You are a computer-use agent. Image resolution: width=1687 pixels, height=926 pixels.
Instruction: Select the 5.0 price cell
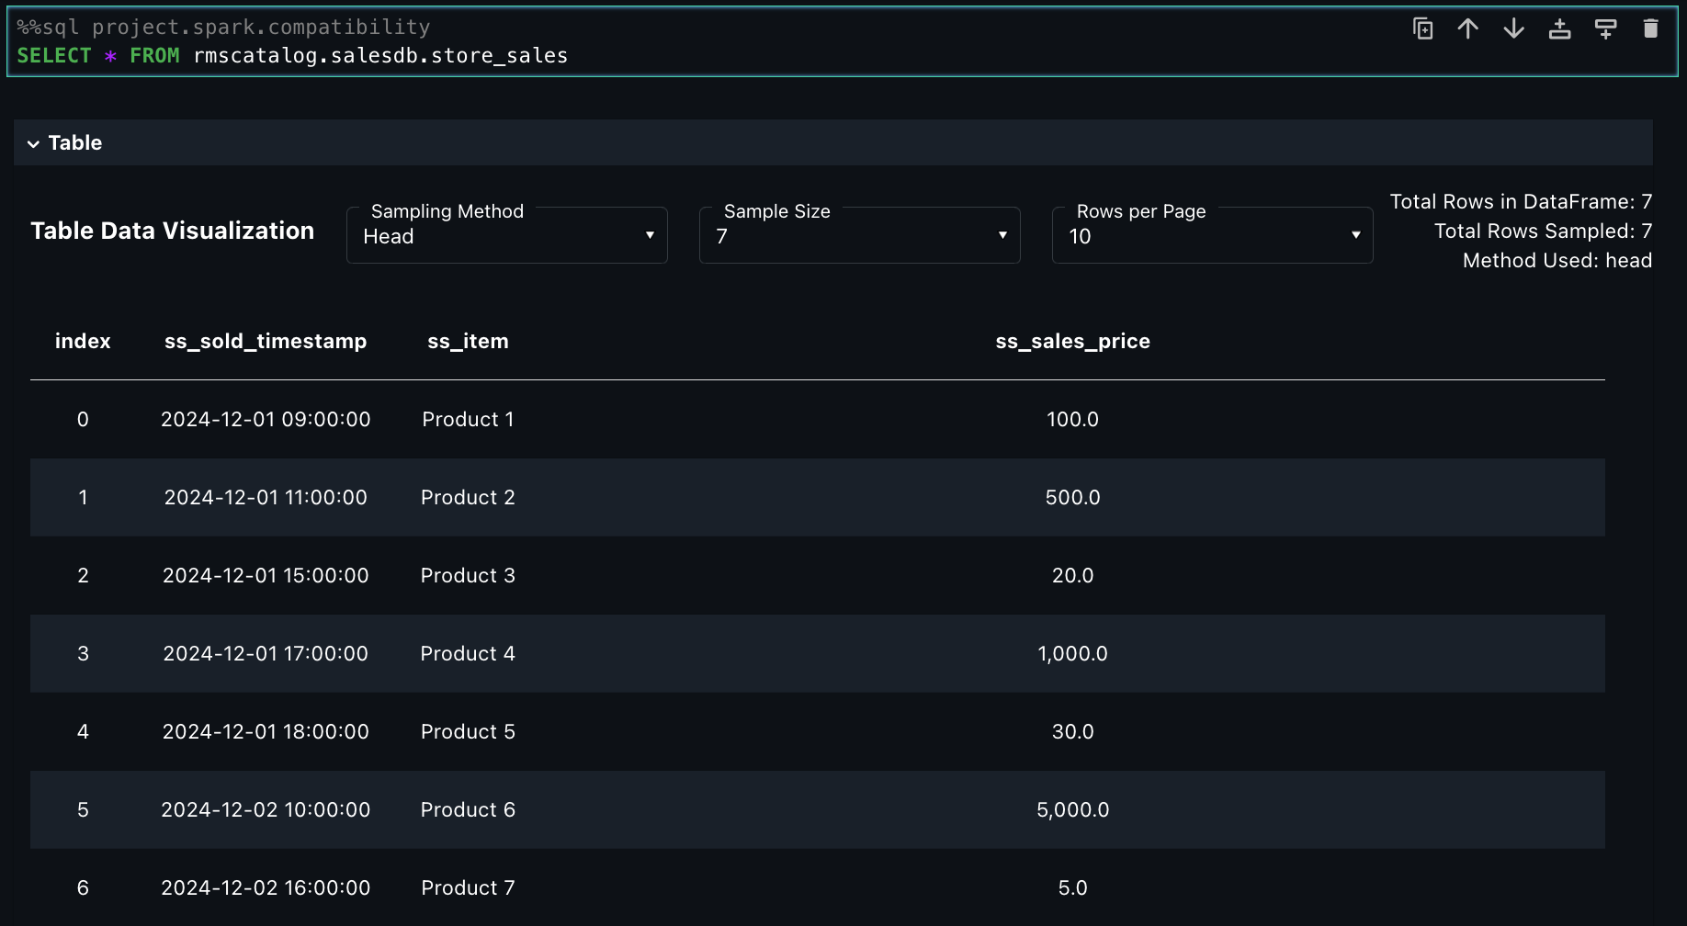(x=1072, y=887)
